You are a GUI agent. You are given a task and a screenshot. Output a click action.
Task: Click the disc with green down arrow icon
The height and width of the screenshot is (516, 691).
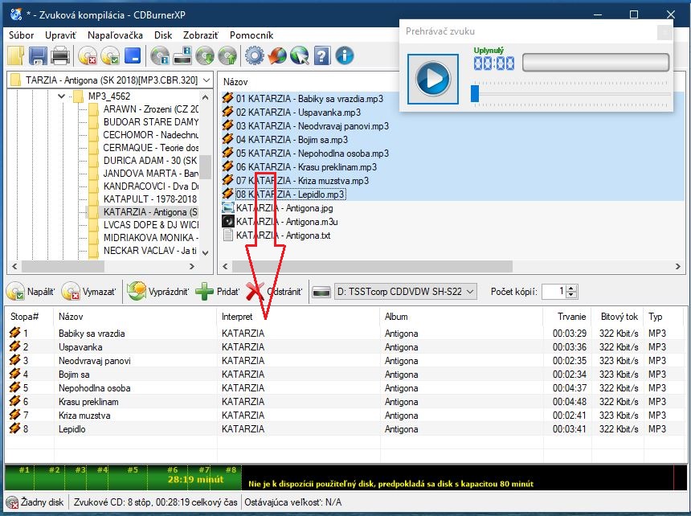click(205, 55)
